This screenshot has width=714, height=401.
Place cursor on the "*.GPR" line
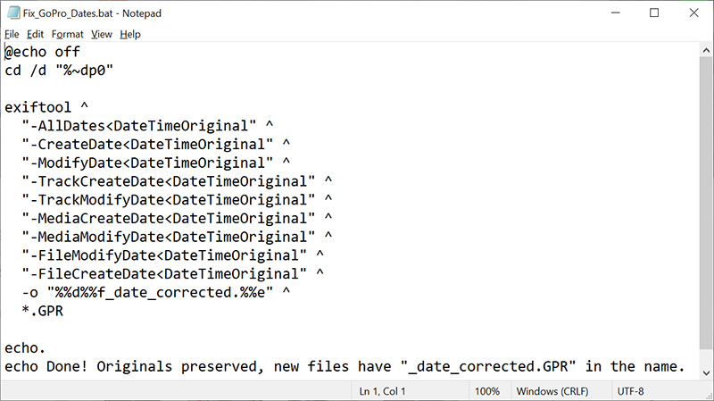[42, 311]
